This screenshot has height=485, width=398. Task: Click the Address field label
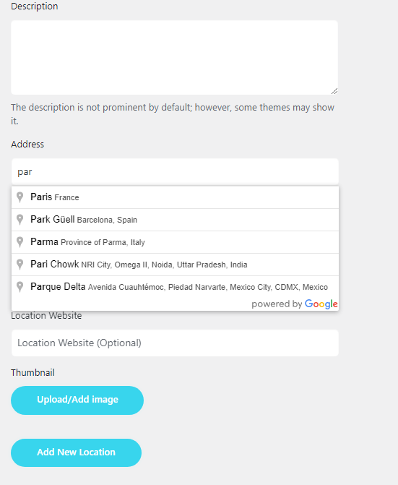point(27,144)
